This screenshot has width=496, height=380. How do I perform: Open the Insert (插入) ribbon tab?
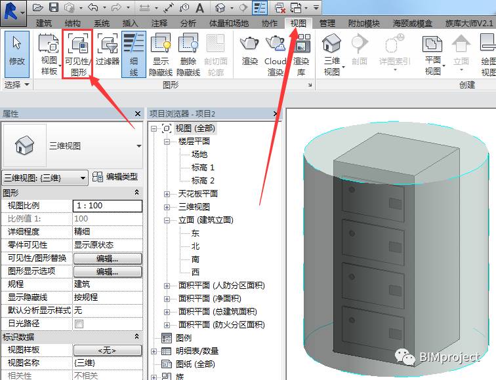pyautogui.click(x=131, y=23)
